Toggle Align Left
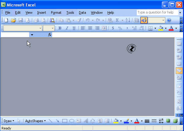This screenshot has height=131, width=184. [x=83, y=28]
